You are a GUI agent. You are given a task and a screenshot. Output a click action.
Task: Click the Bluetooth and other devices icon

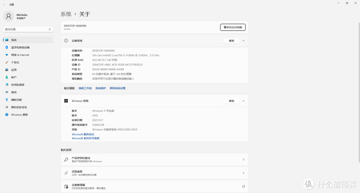coord(7,48)
